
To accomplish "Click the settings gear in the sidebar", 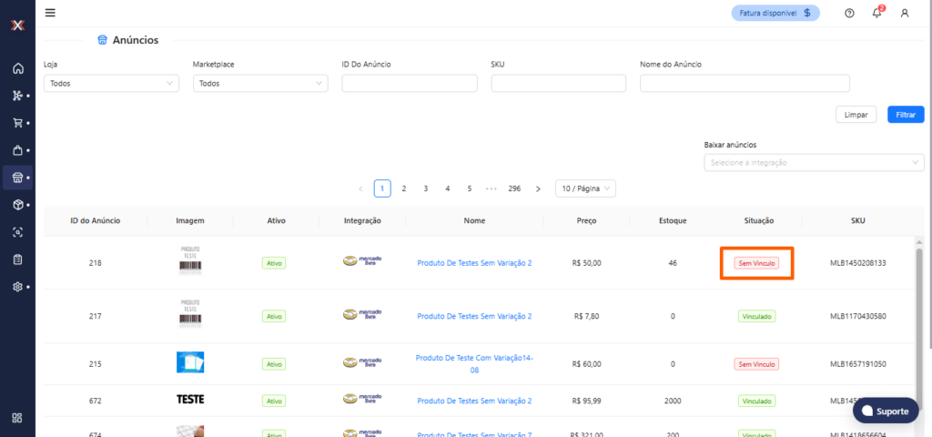I will coord(17,287).
